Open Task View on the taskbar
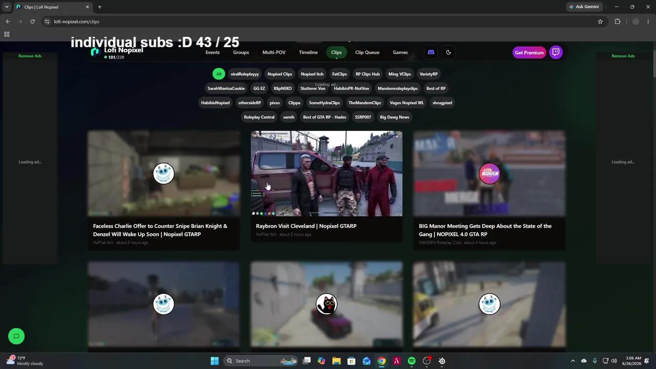 point(306,361)
